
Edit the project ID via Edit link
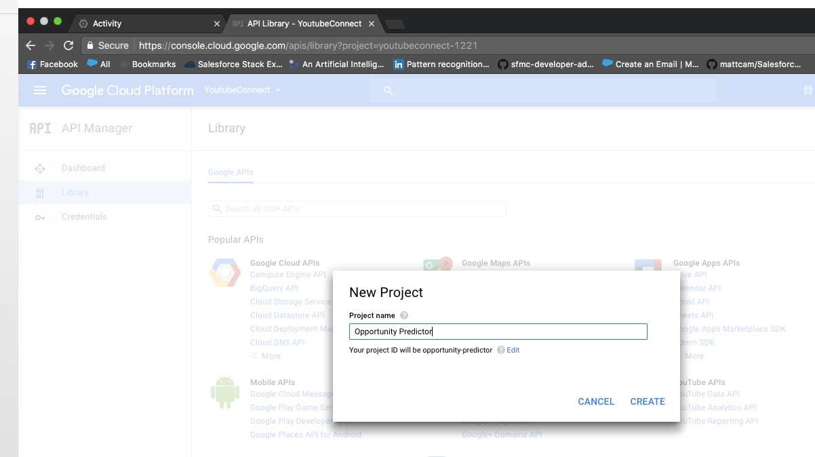(513, 350)
